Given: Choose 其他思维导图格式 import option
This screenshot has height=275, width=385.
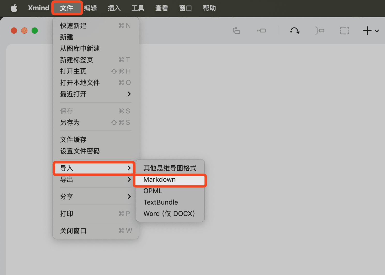Looking at the screenshot, I should point(170,168).
